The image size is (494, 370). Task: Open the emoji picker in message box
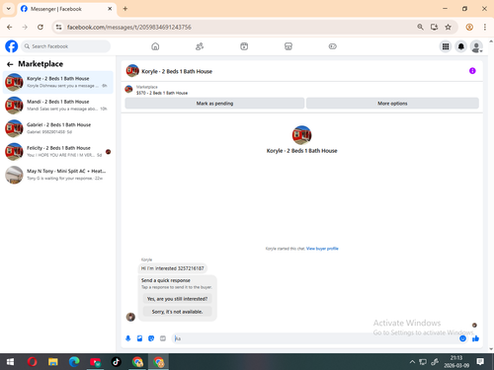[x=462, y=338]
